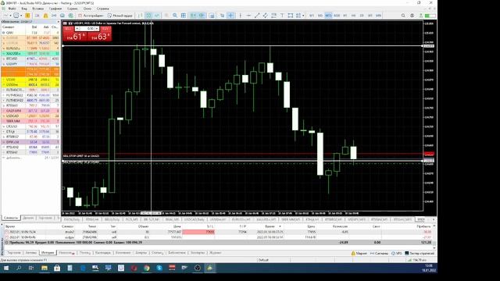Close the Market Watch panel

click(58, 22)
